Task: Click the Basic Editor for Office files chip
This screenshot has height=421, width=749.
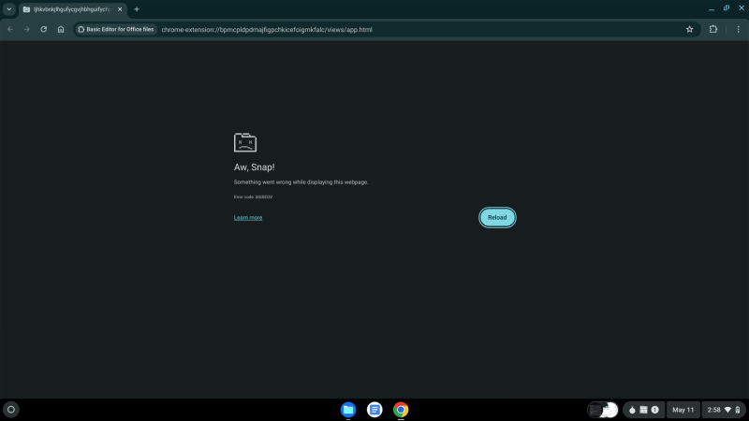Action: pyautogui.click(x=116, y=29)
